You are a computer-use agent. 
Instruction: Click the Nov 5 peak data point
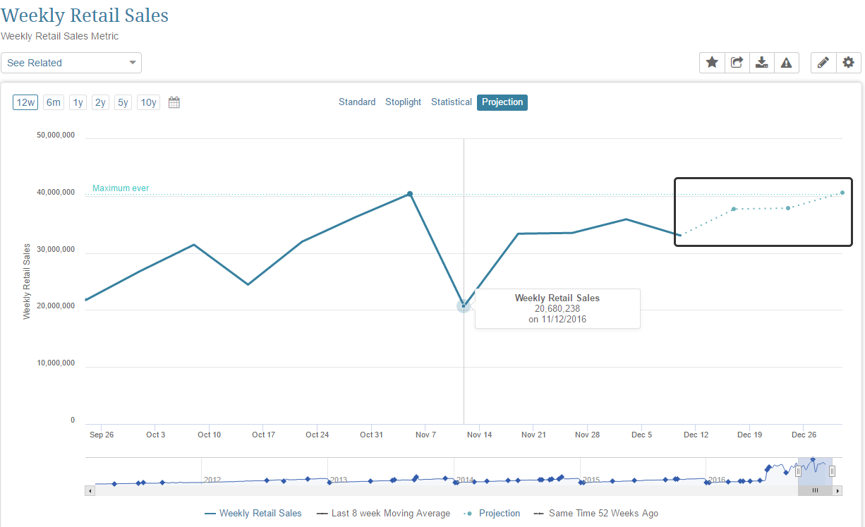click(x=410, y=193)
